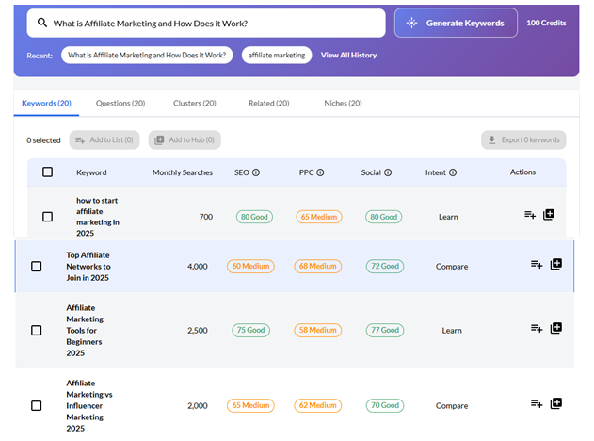Check the box for Top Affiliate Networks keyword
Screen dimensions: 594x441
click(37, 267)
